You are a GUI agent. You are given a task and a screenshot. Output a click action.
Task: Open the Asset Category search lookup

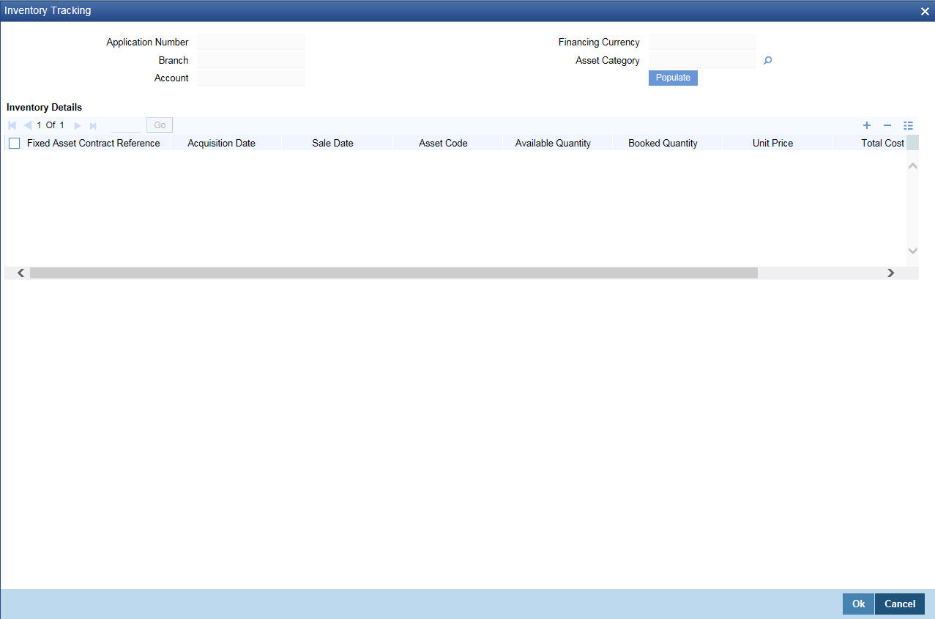767,61
